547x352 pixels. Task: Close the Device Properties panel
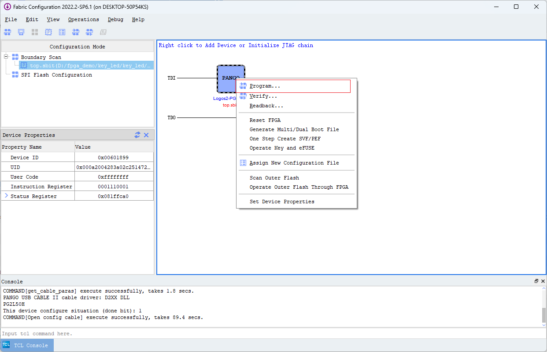click(146, 135)
